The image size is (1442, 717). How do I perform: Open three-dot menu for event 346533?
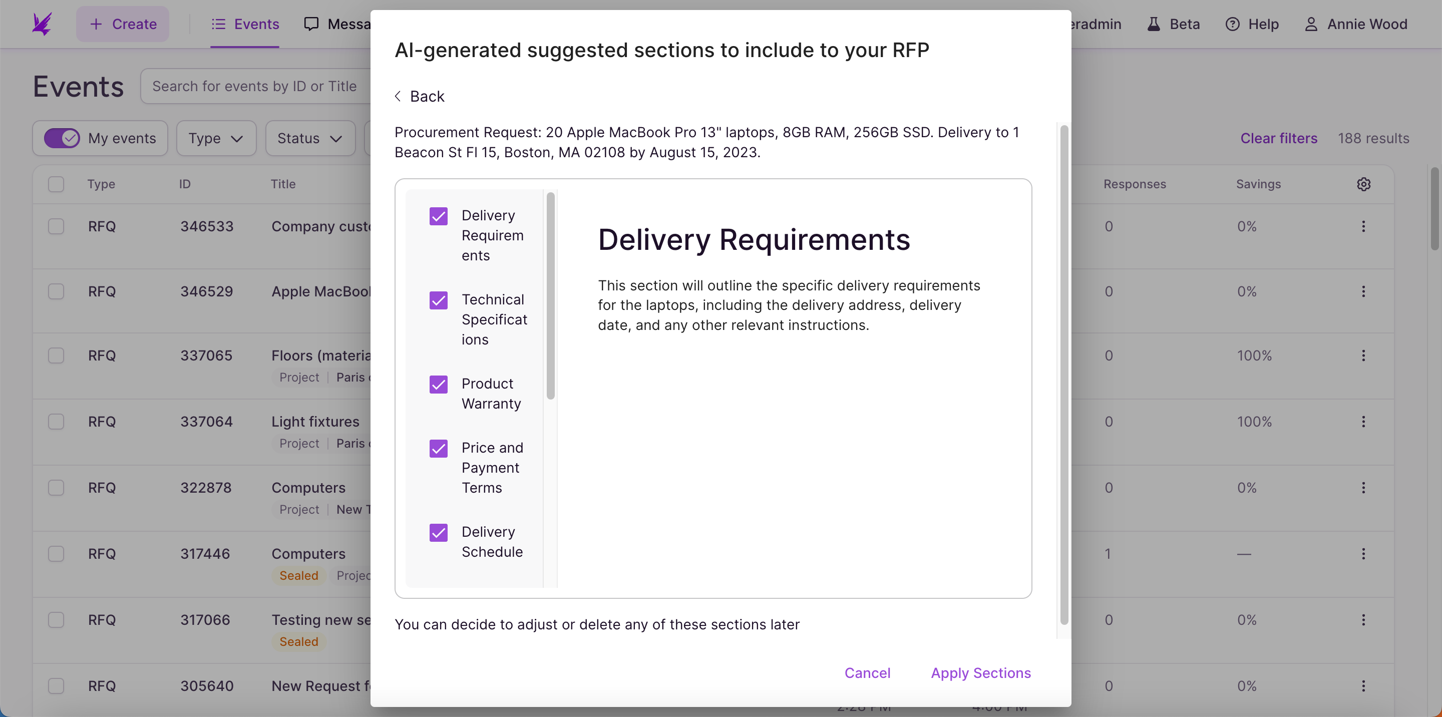1363,226
